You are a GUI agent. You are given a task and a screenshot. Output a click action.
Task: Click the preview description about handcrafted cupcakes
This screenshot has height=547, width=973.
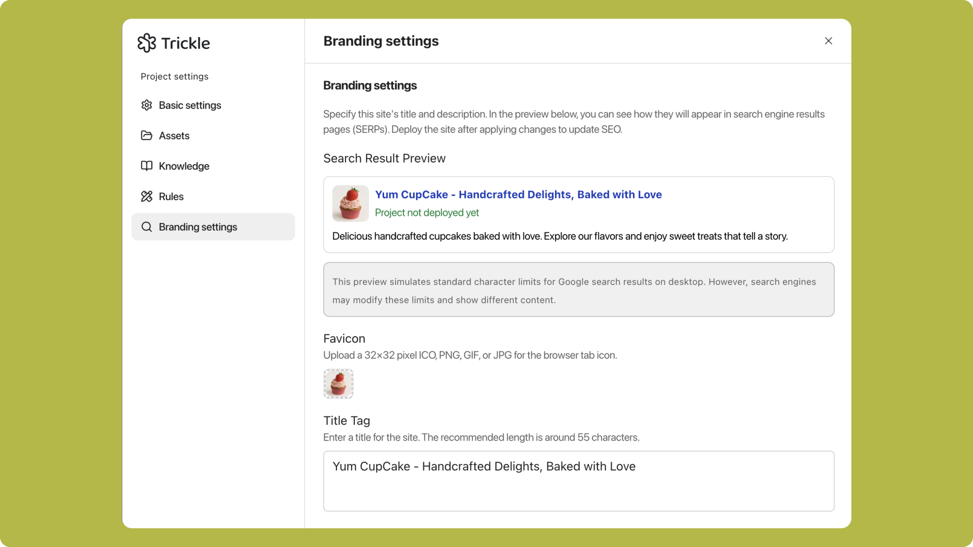(559, 236)
